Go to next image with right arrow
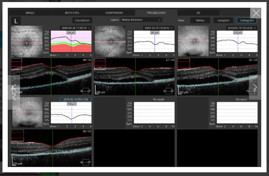269x176 pixels. pos(255,87)
